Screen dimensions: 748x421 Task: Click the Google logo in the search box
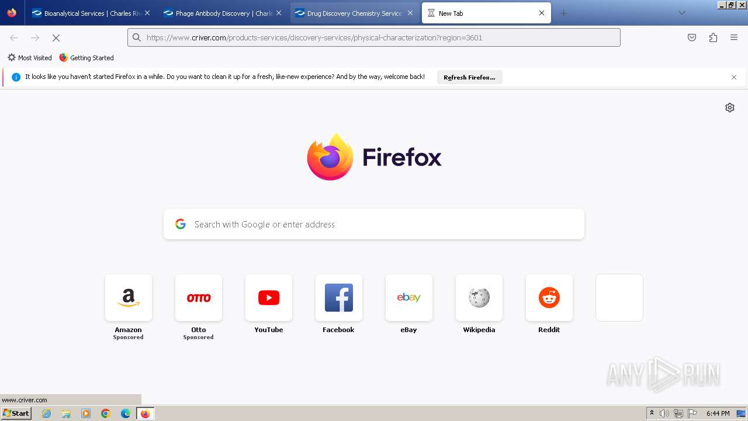pyautogui.click(x=181, y=225)
